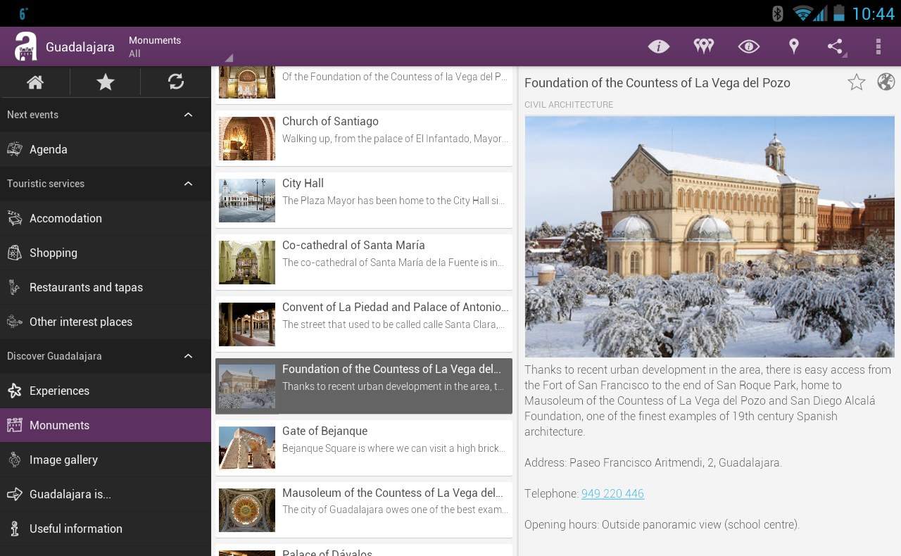Image resolution: width=901 pixels, height=556 pixels.
Task: Tap the CIVIL ARCHITECTURE category label
Action: pyautogui.click(x=569, y=105)
